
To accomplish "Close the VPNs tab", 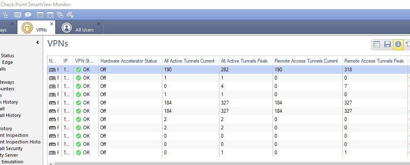I will (52, 24).
